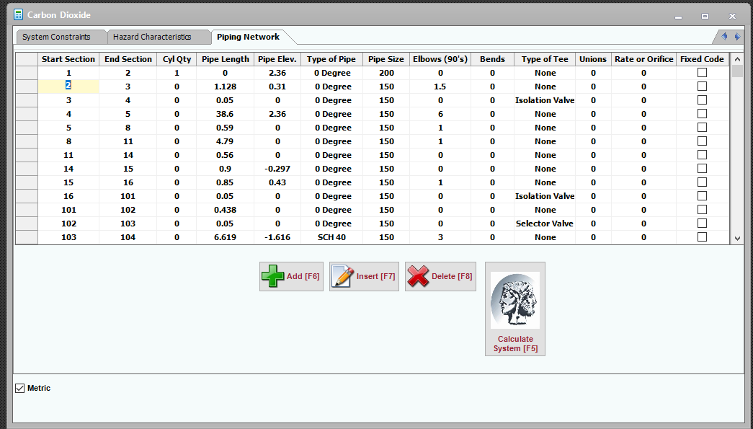The width and height of the screenshot is (753, 429).
Task: Click the red X Delete icon
Action: pyautogui.click(x=418, y=277)
